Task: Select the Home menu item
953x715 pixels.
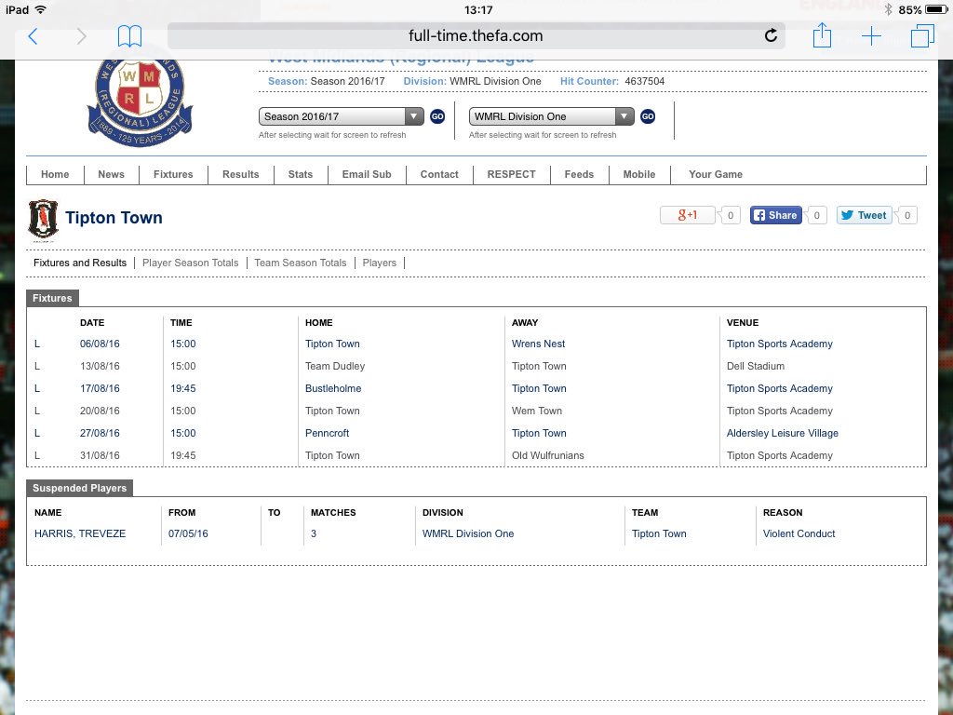Action: point(54,174)
